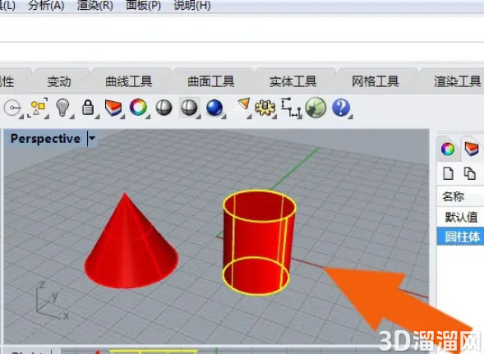Switch to the 曲面工具 tab

click(211, 81)
